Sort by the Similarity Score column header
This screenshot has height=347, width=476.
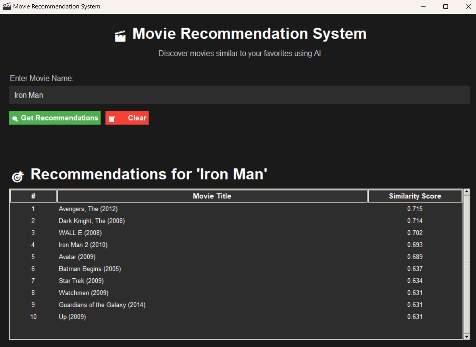click(415, 196)
